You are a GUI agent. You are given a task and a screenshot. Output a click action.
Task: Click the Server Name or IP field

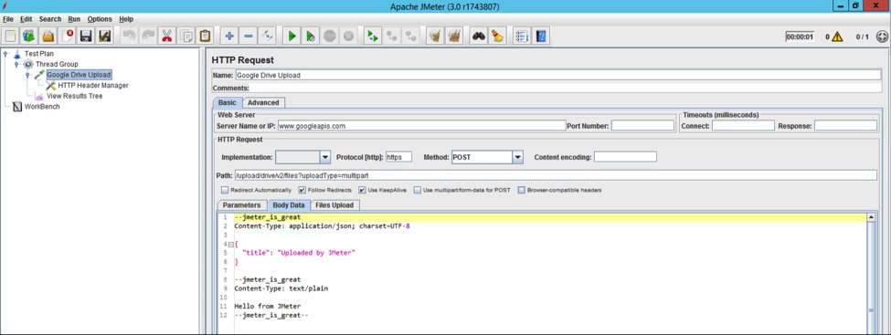coord(421,126)
